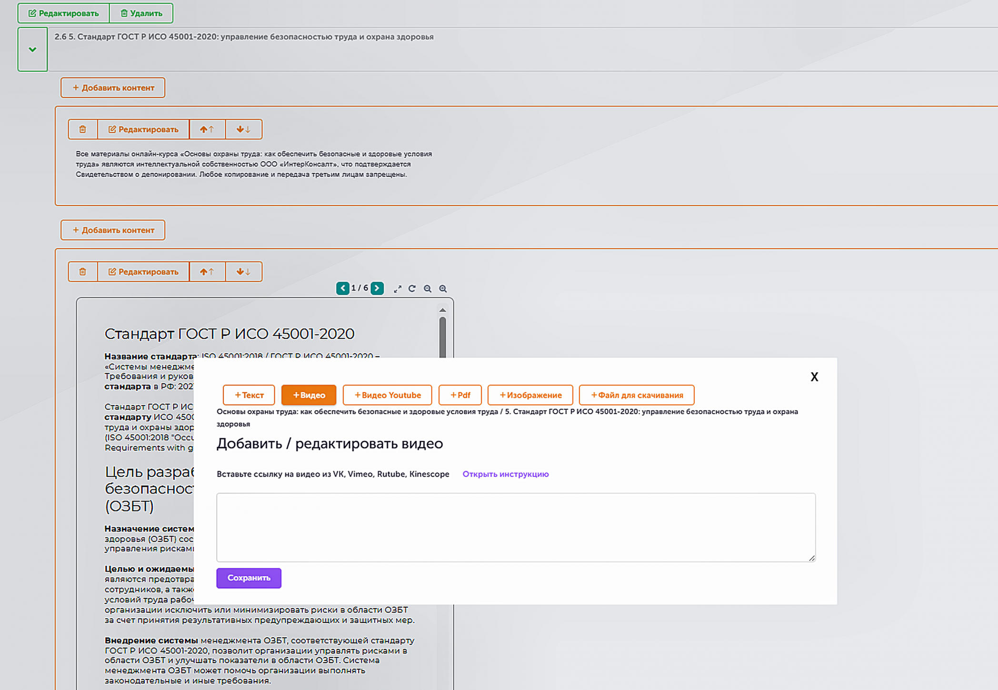Collapse section 2.6 with the green chevron

tap(32, 49)
